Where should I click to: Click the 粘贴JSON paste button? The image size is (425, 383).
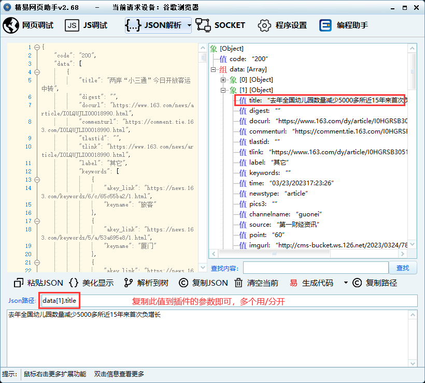tap(39, 283)
